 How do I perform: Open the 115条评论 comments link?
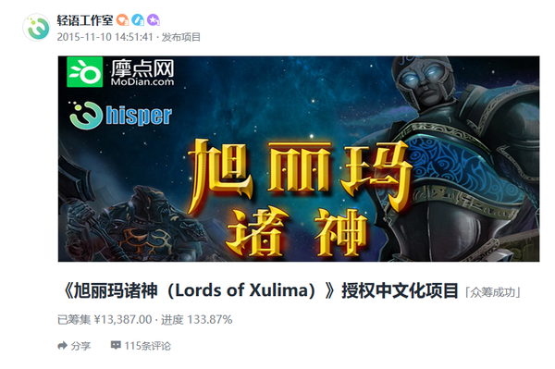147,346
